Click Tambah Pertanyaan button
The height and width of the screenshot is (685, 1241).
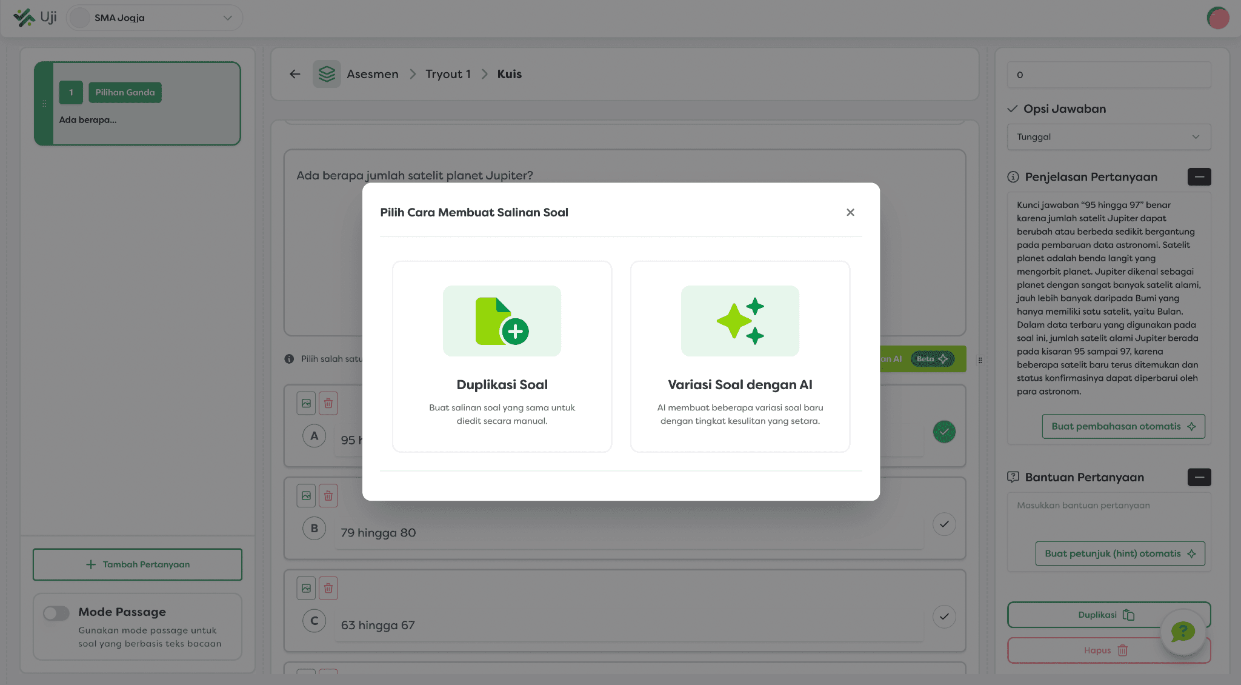coord(138,564)
